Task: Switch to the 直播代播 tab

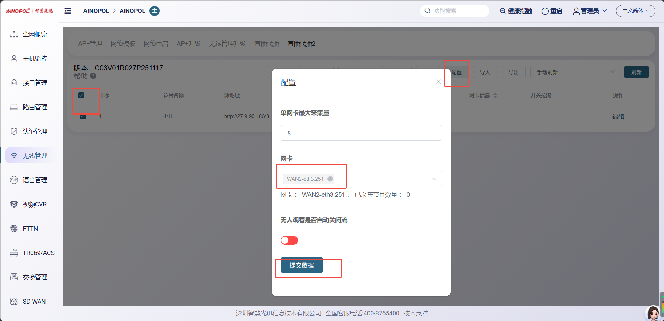Action: click(x=267, y=44)
